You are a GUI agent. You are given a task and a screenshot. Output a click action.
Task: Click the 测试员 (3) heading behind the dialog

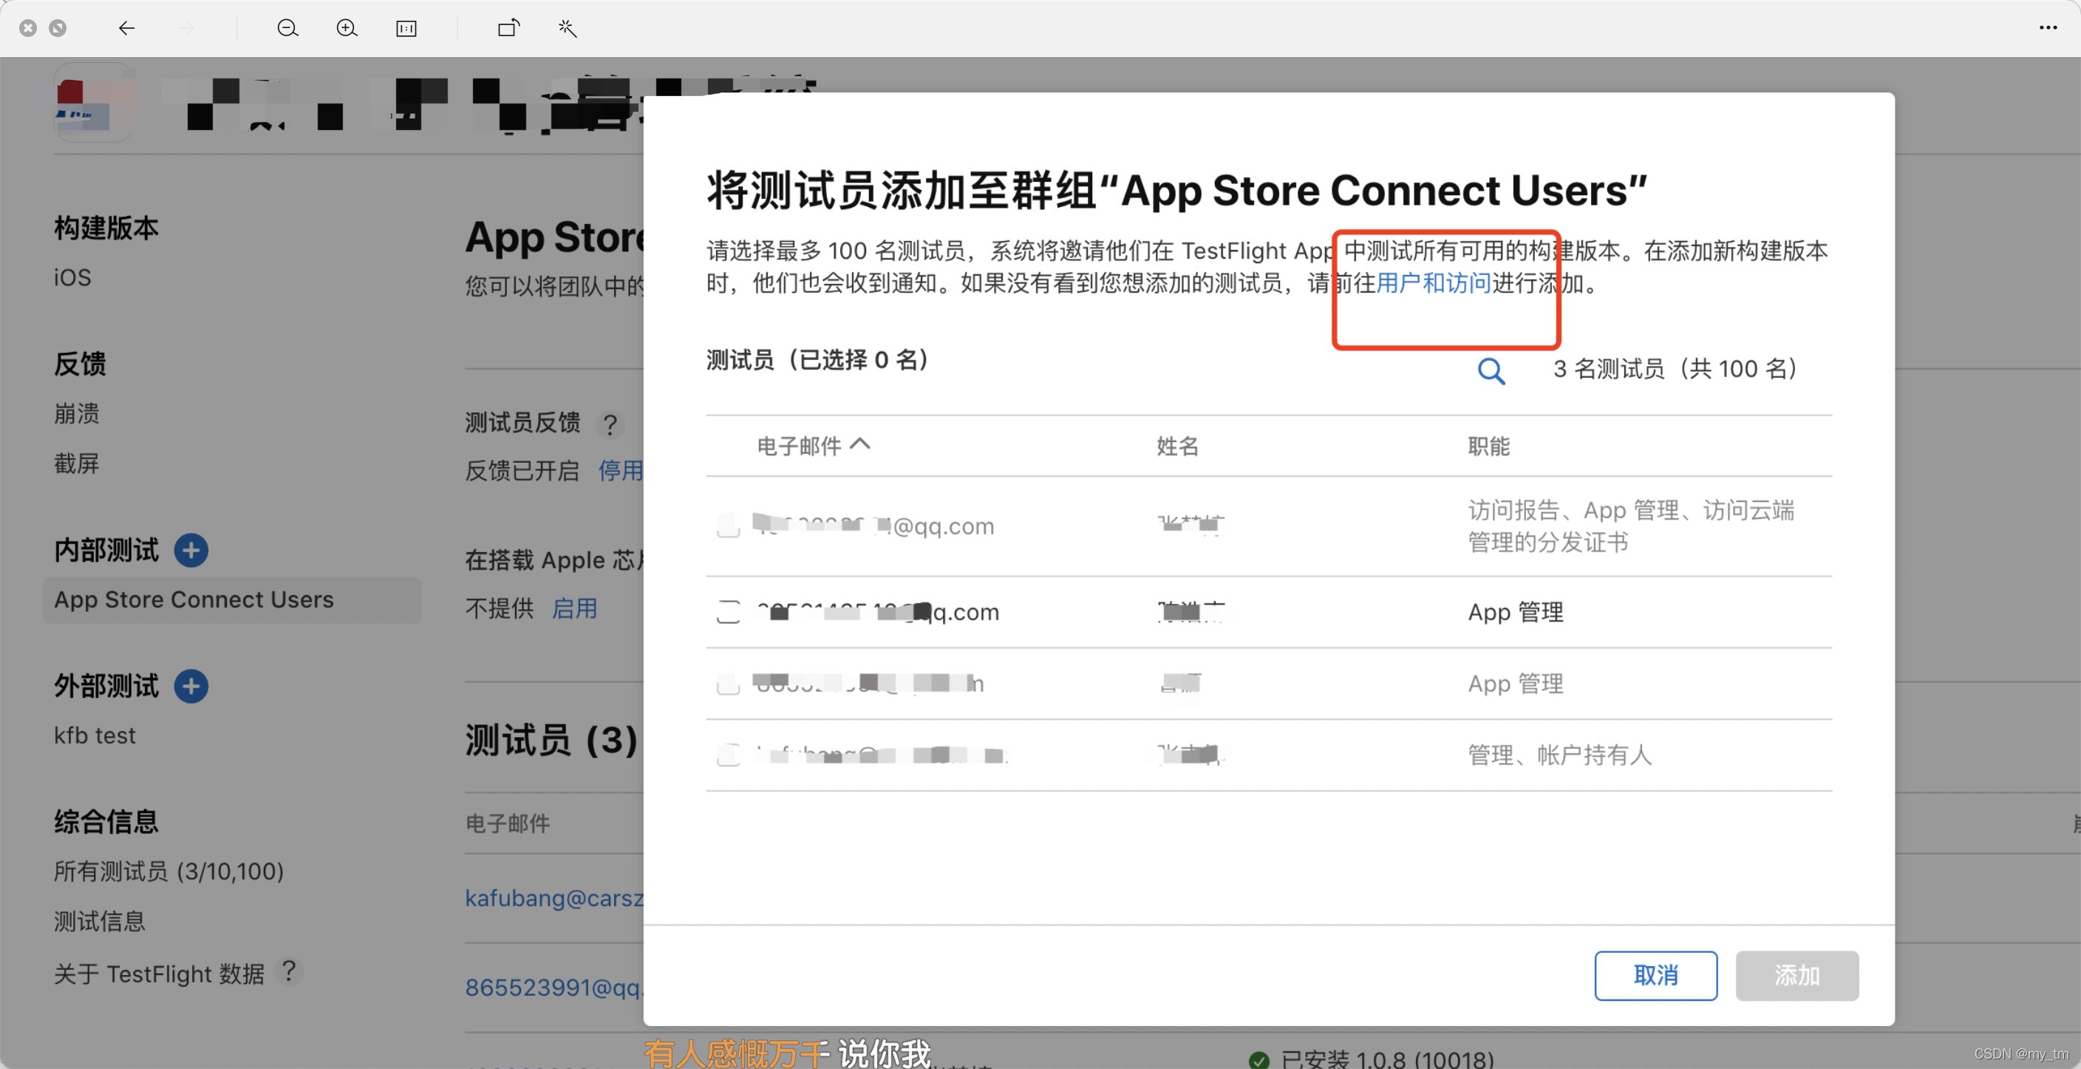click(x=552, y=740)
